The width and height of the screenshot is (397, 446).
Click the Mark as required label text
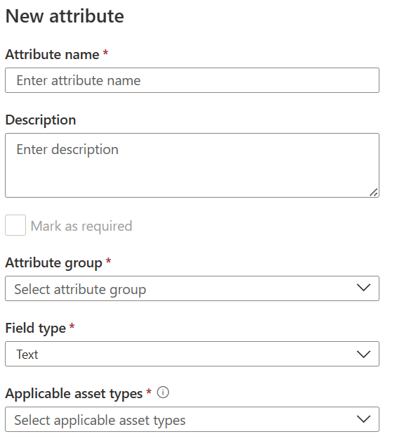pos(82,227)
